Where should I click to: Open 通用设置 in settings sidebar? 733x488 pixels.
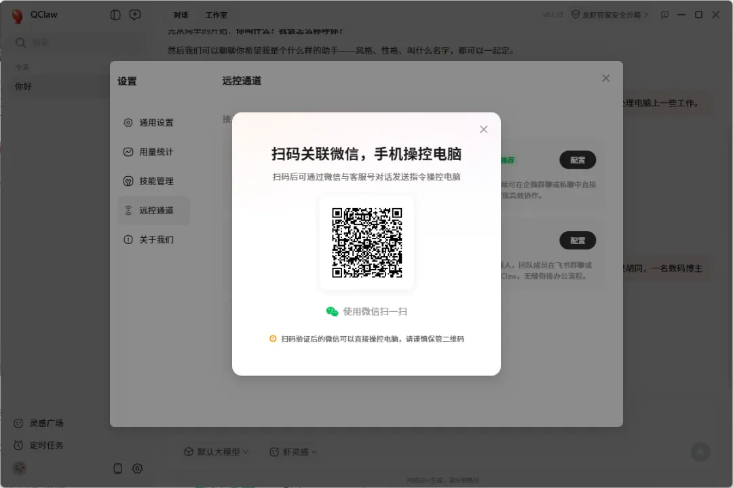(x=154, y=123)
